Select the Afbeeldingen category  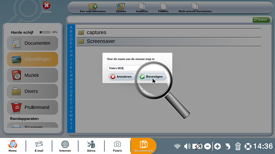(33, 59)
